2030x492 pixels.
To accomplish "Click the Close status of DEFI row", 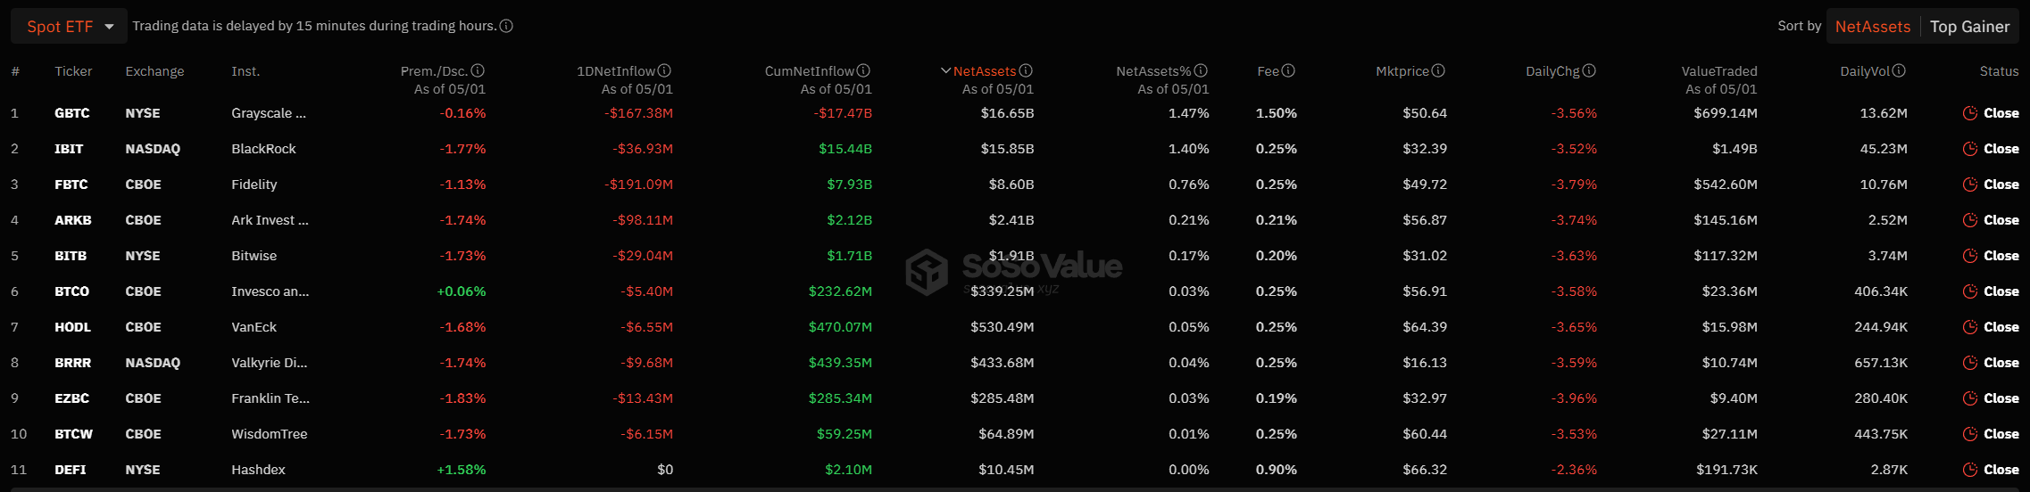I will pos(2001,470).
